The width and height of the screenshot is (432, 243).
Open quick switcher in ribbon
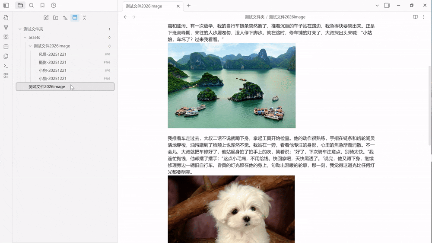pyautogui.click(x=6, y=18)
